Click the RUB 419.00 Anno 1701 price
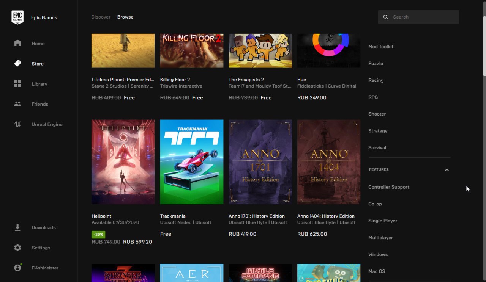Viewport: 486px width, 282px height. [x=242, y=234]
